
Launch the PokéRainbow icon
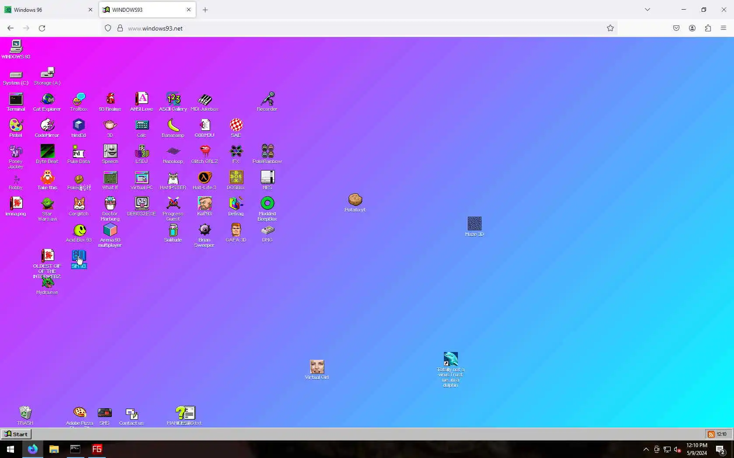(267, 154)
